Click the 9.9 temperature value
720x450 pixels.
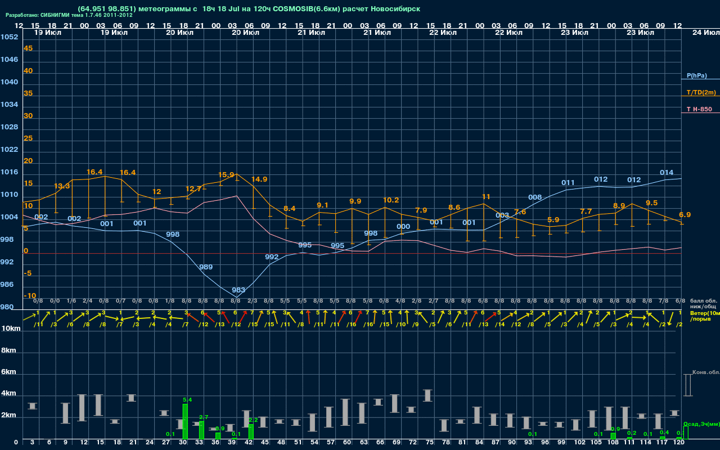[355, 201]
